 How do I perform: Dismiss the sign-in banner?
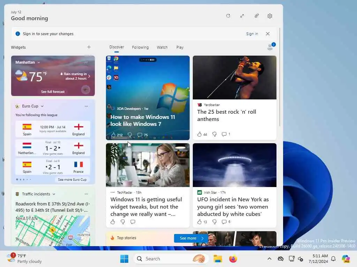[268, 34]
